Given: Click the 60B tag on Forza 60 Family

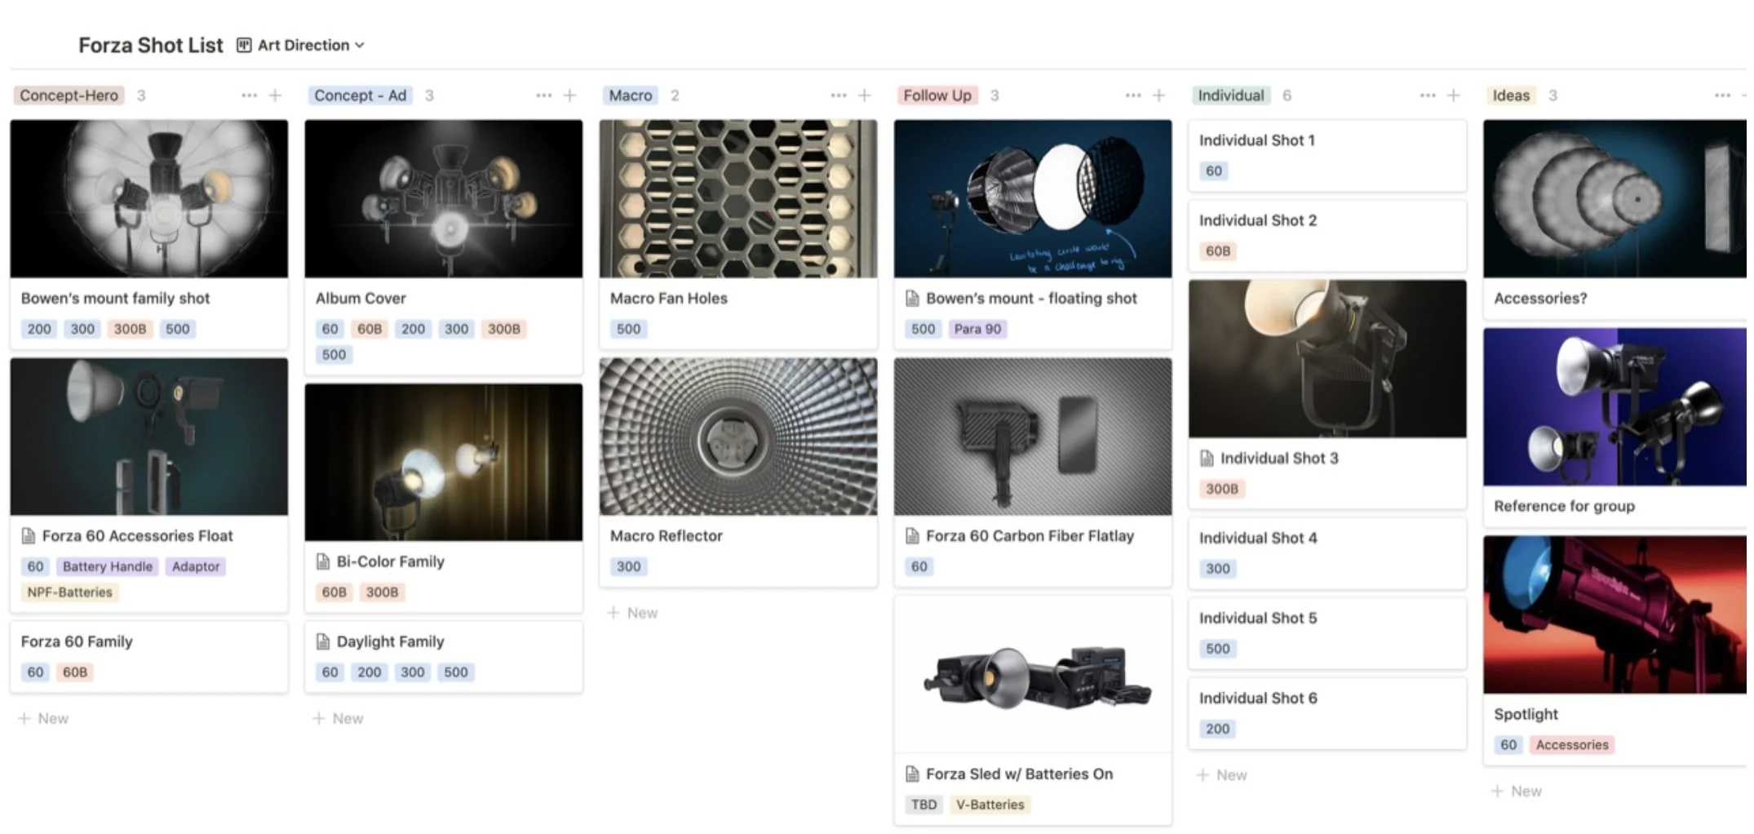Looking at the screenshot, I should 75,672.
